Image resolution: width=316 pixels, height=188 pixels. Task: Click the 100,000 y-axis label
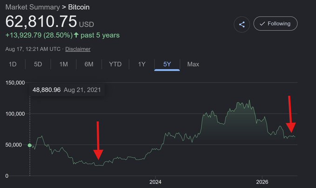[x=15, y=114]
